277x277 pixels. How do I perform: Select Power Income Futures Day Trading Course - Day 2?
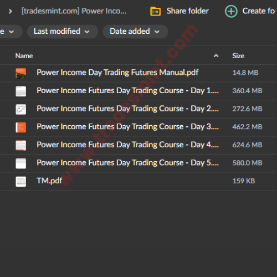click(127, 109)
